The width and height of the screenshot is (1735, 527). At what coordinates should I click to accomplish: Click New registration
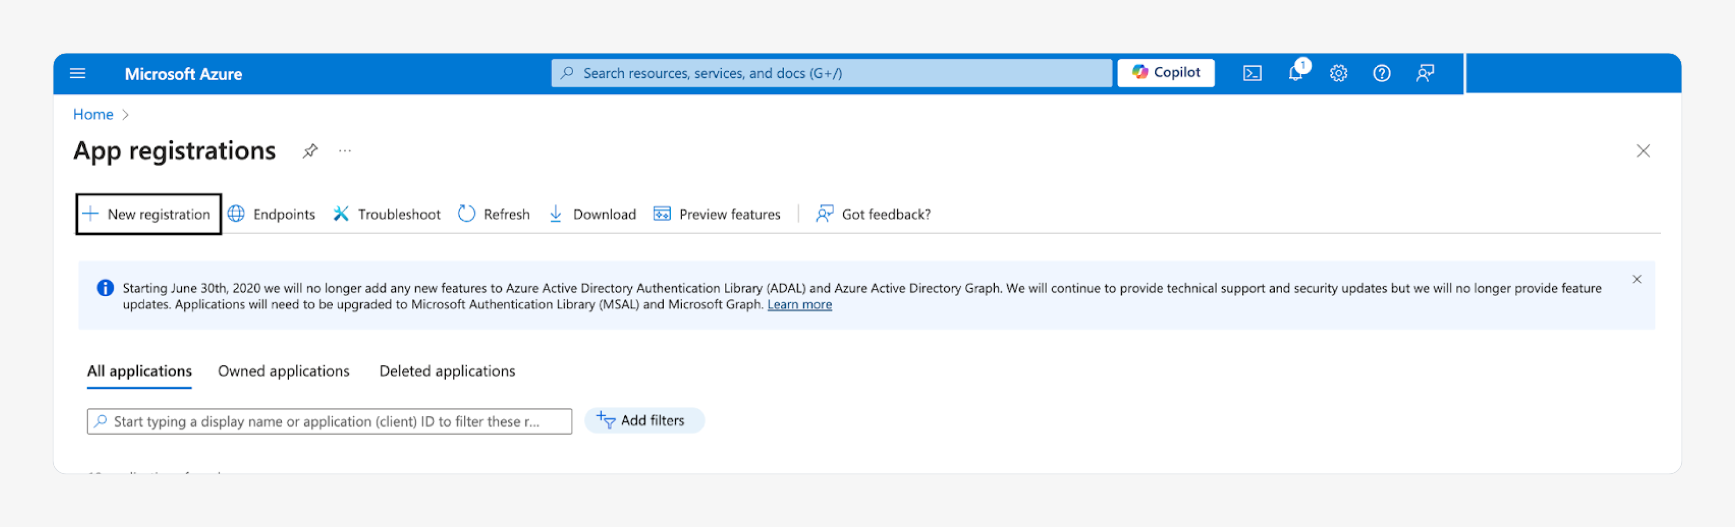[148, 214]
